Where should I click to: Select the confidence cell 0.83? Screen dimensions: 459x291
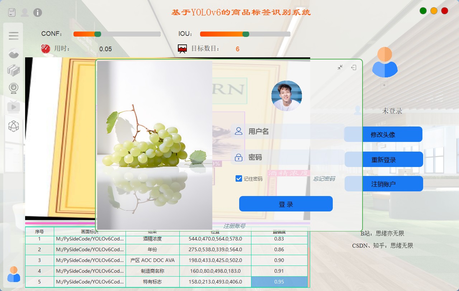279,239
